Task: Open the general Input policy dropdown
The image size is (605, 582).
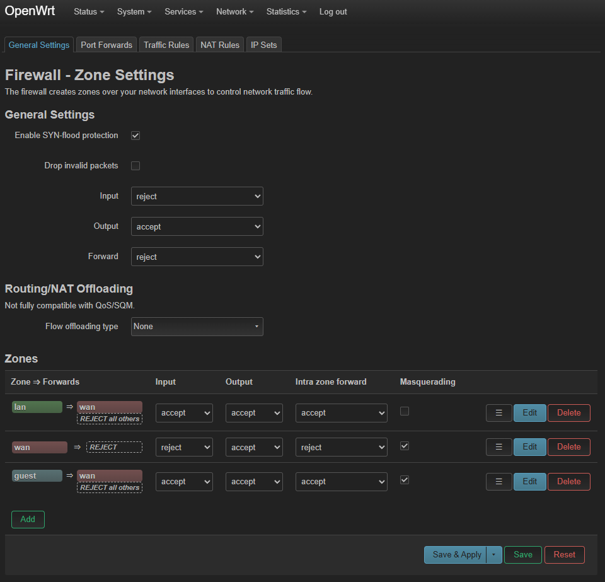Action: click(197, 196)
